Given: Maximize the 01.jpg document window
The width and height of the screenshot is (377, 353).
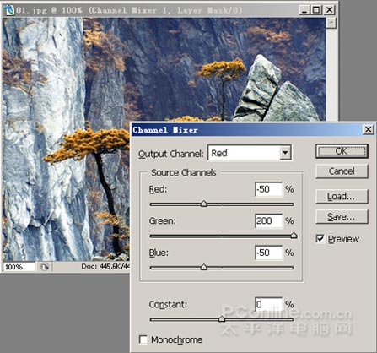Looking at the screenshot, I should click(316, 10).
